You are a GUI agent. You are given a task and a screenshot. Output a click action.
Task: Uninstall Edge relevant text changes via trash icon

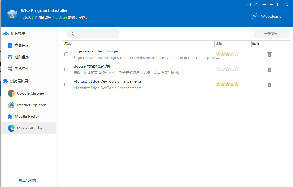click(270, 54)
